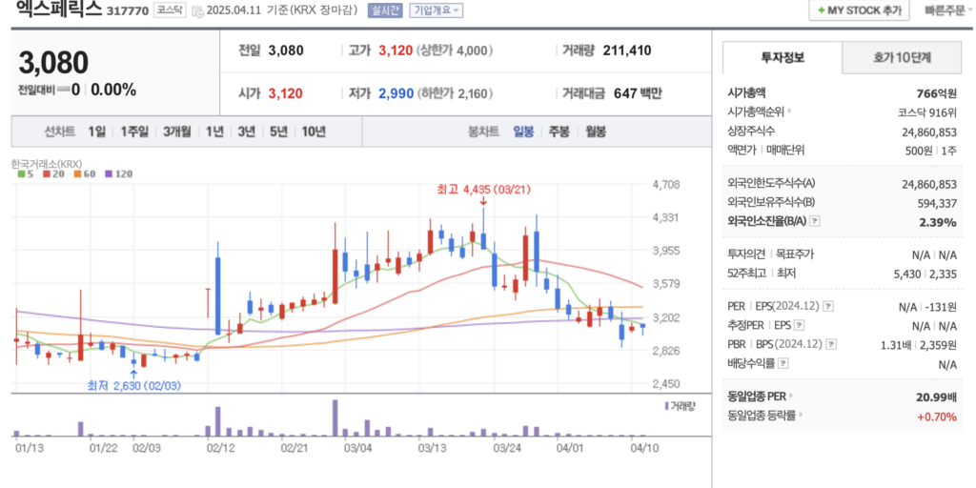Click the calendar icon beside the 2025.04.11 date
976x488 pixels.
tap(197, 11)
